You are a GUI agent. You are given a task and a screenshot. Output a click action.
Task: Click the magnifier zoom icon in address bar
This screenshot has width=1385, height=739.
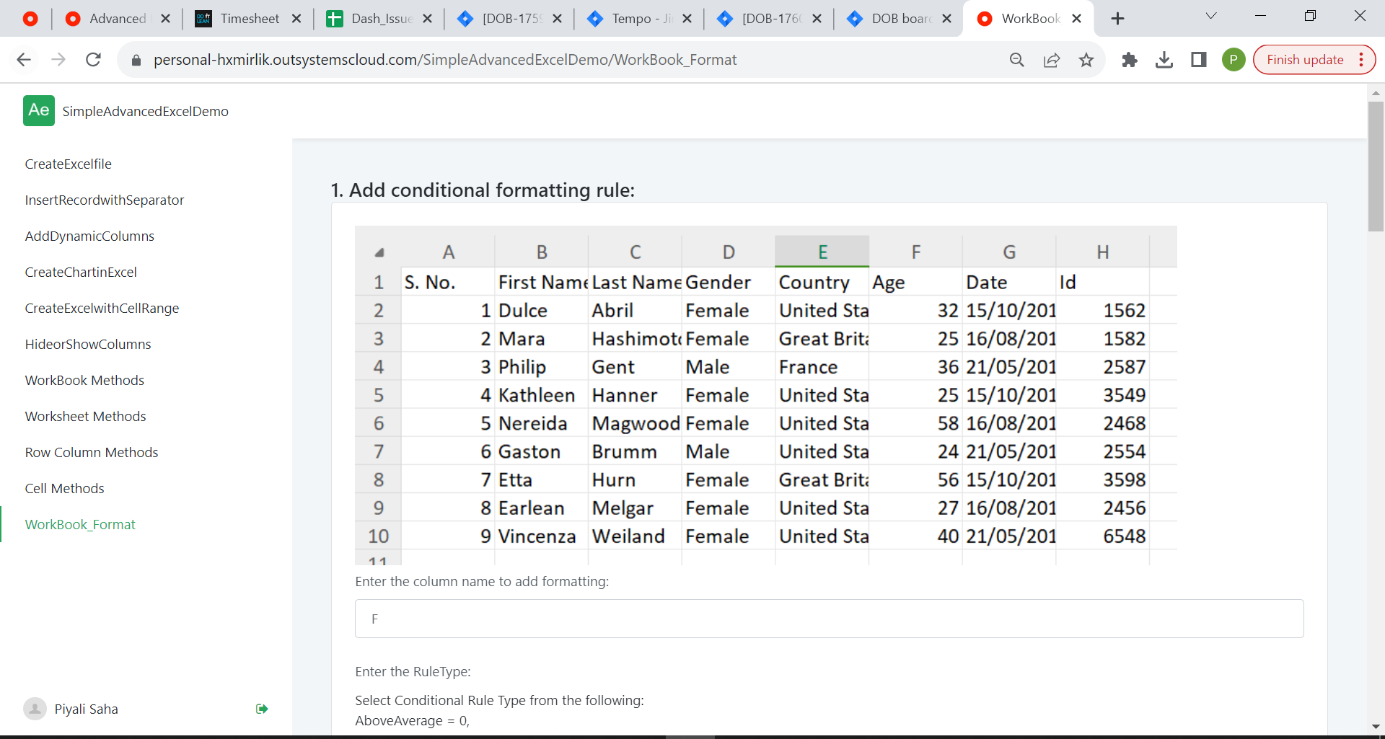[x=1017, y=60]
